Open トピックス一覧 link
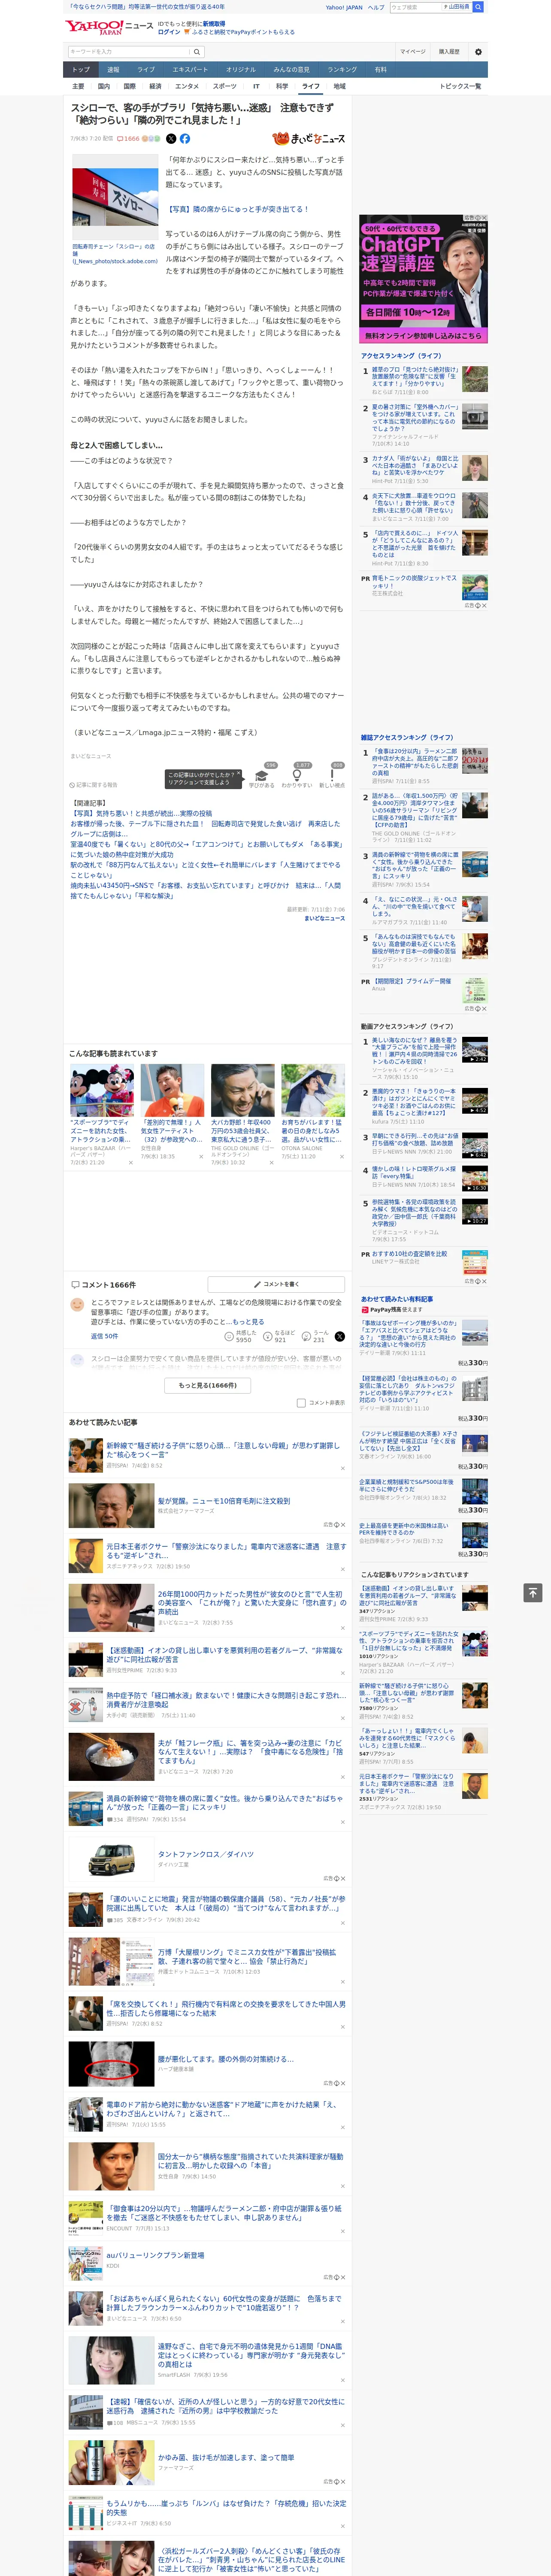Screen dimensions: 551x2576 coord(460,86)
